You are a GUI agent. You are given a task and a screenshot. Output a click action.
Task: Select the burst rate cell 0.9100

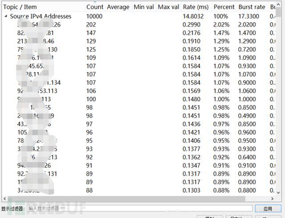point(247,166)
